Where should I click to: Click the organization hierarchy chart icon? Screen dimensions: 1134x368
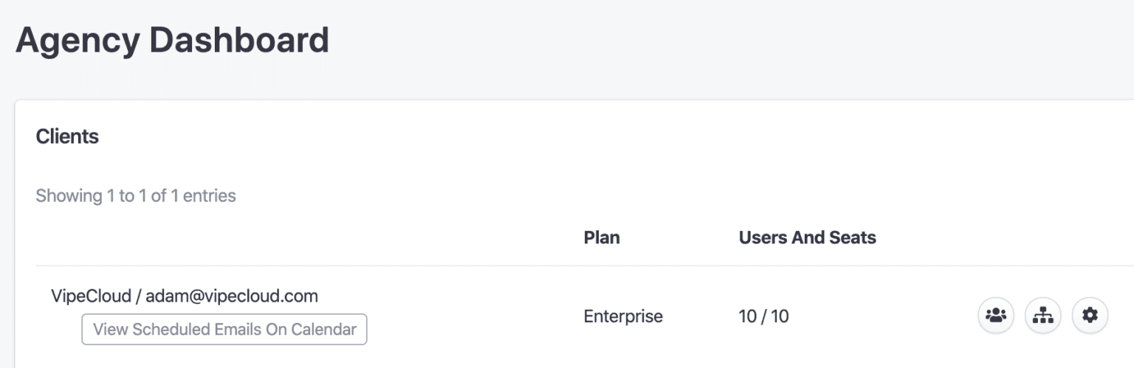1042,316
